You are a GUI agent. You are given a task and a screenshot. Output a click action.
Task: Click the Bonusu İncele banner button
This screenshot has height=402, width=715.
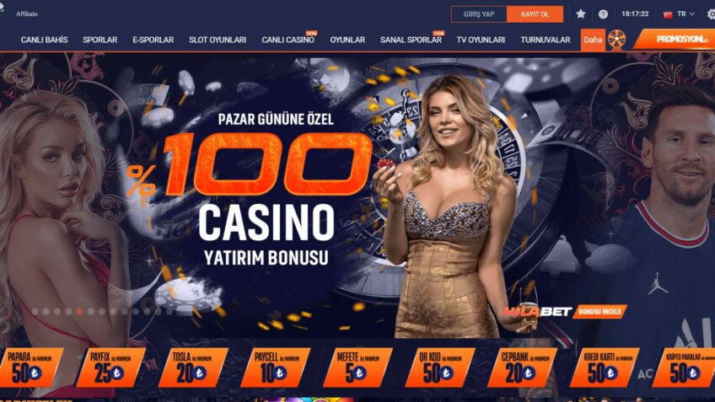tap(599, 312)
